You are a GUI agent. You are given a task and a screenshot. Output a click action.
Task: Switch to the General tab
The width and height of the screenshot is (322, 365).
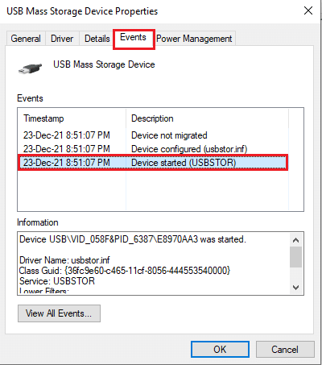(x=26, y=39)
